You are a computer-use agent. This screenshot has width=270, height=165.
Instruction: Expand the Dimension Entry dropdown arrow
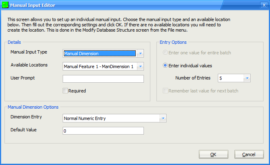coord(163,118)
